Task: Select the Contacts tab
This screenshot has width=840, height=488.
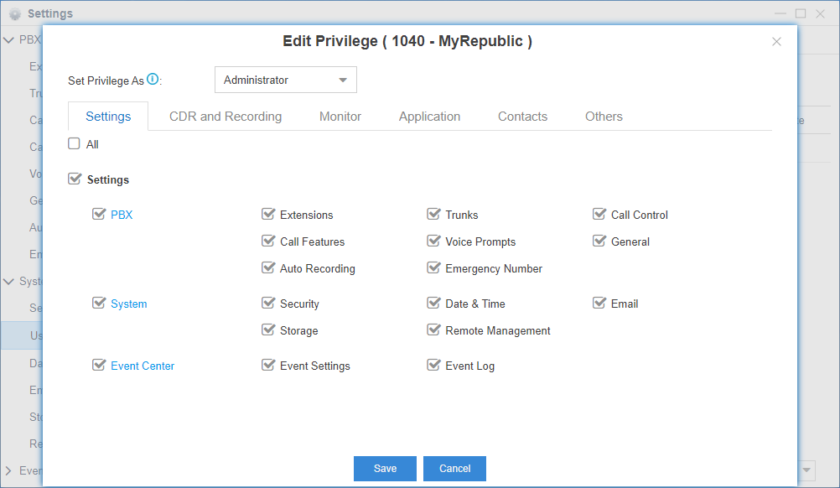Action: pyautogui.click(x=522, y=117)
